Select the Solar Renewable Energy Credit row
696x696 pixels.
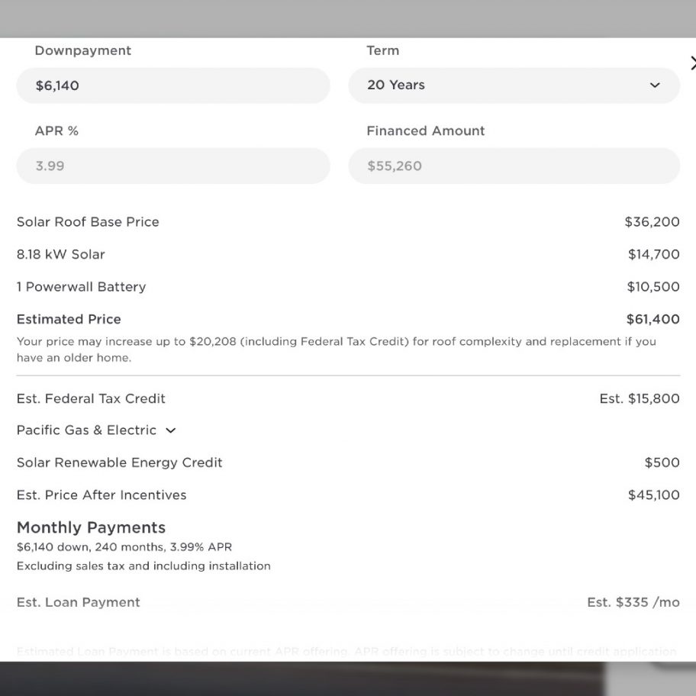[x=348, y=462]
